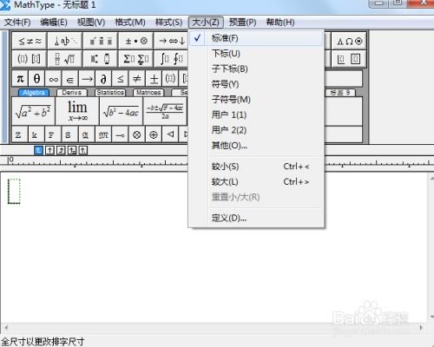The image size is (434, 347).
Task: Insert the infinity symbol
Action: coord(54,78)
